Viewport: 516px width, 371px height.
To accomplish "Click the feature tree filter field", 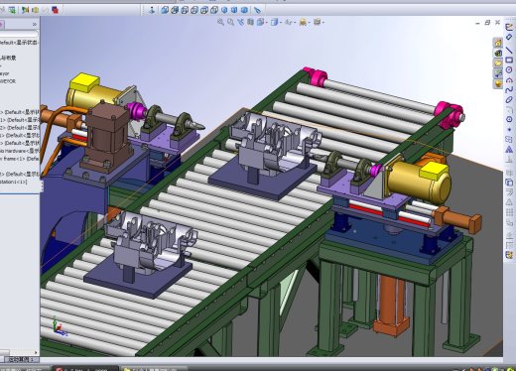I will pyautogui.click(x=19, y=34).
